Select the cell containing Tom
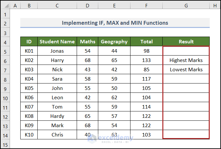This screenshot has height=149, width=221. tap(57, 107)
